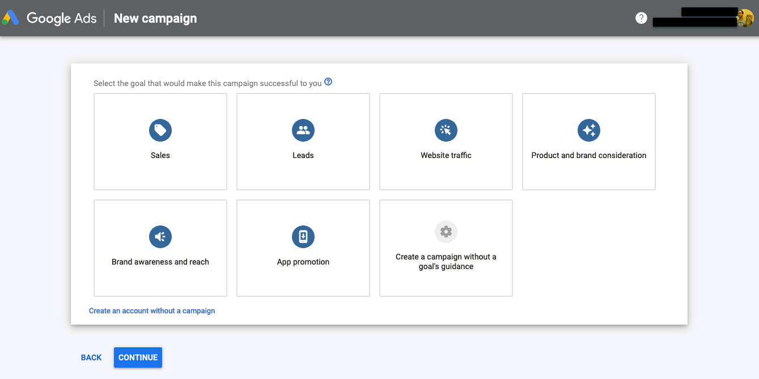Open the Create an account without a campaign link

click(x=152, y=310)
